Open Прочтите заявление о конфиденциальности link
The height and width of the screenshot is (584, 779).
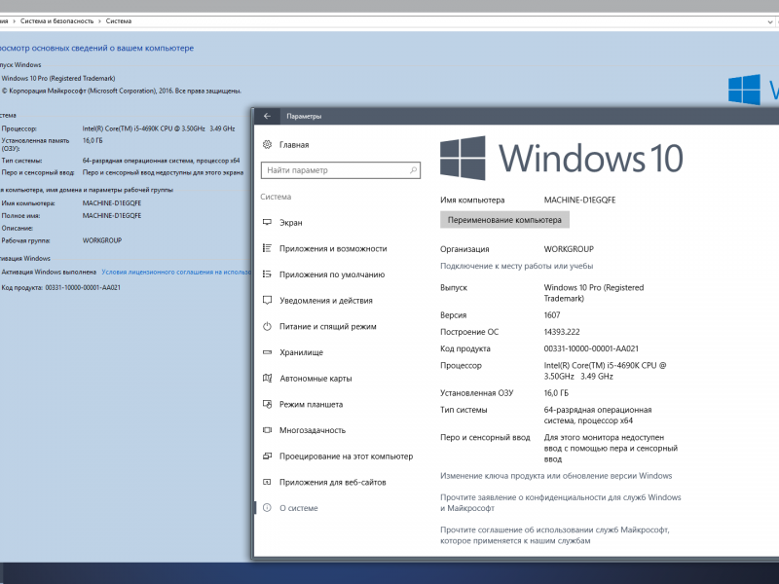561,502
